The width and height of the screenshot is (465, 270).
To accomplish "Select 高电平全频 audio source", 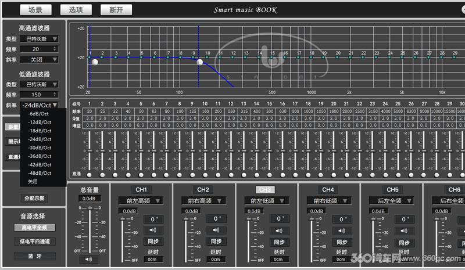I will (34, 228).
